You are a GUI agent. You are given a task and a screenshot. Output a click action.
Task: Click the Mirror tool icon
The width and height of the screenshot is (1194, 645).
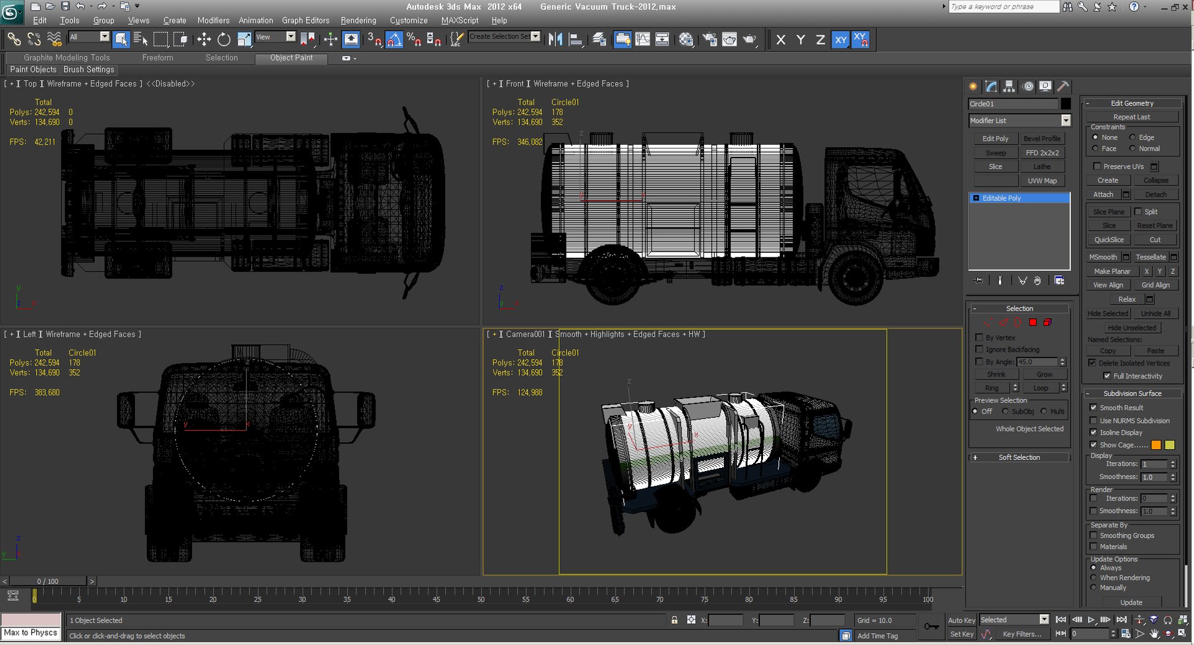click(555, 39)
